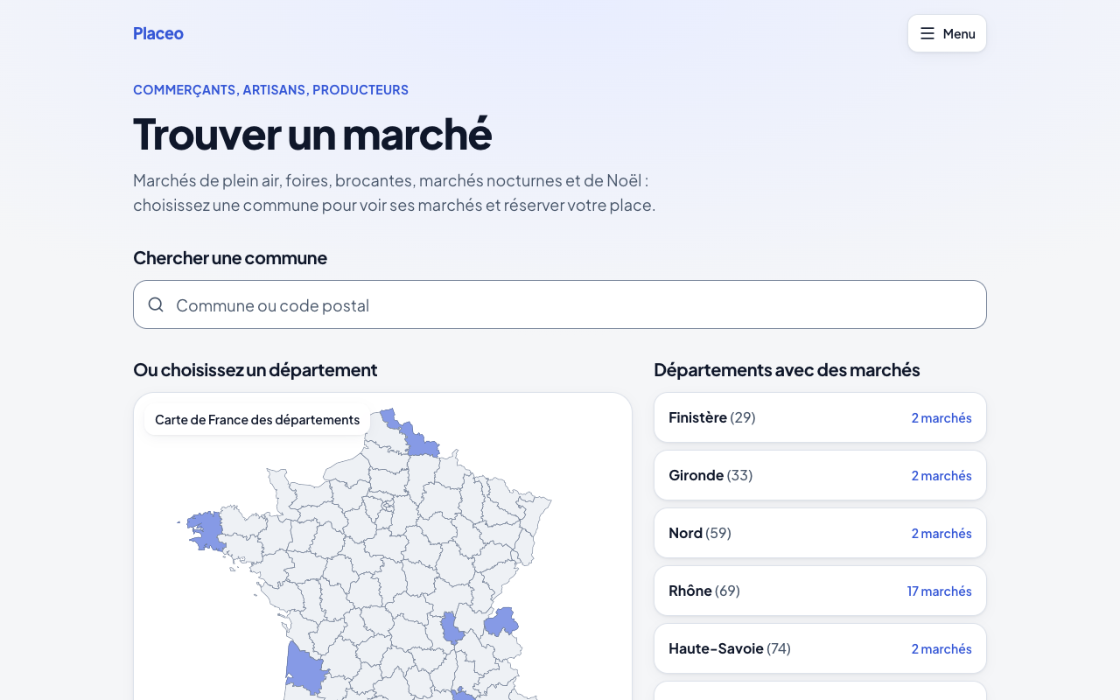Click the "Trouver un marché" heading
The height and width of the screenshot is (700, 1120).
point(312,133)
